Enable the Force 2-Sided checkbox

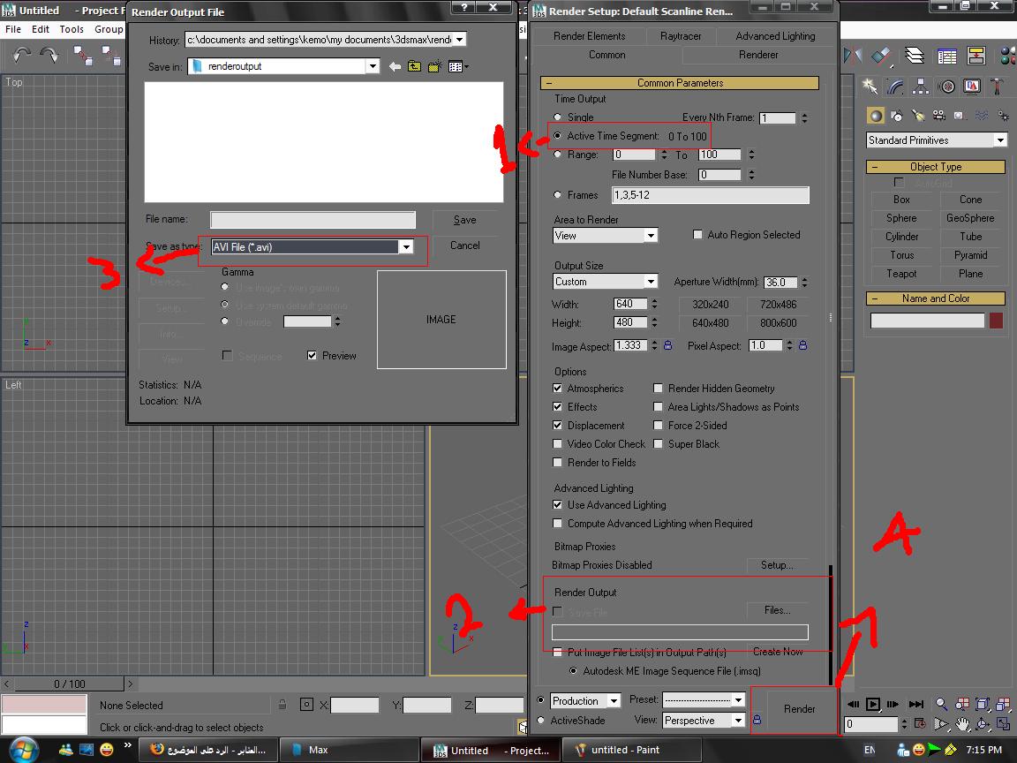click(x=658, y=425)
